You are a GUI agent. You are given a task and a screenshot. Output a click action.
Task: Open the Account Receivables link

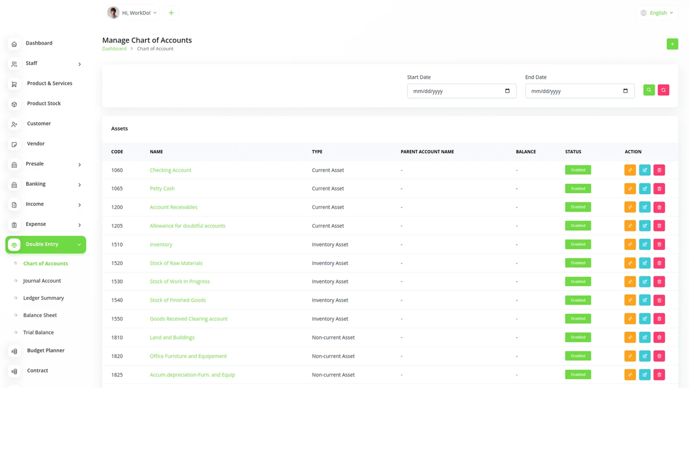pyautogui.click(x=173, y=207)
